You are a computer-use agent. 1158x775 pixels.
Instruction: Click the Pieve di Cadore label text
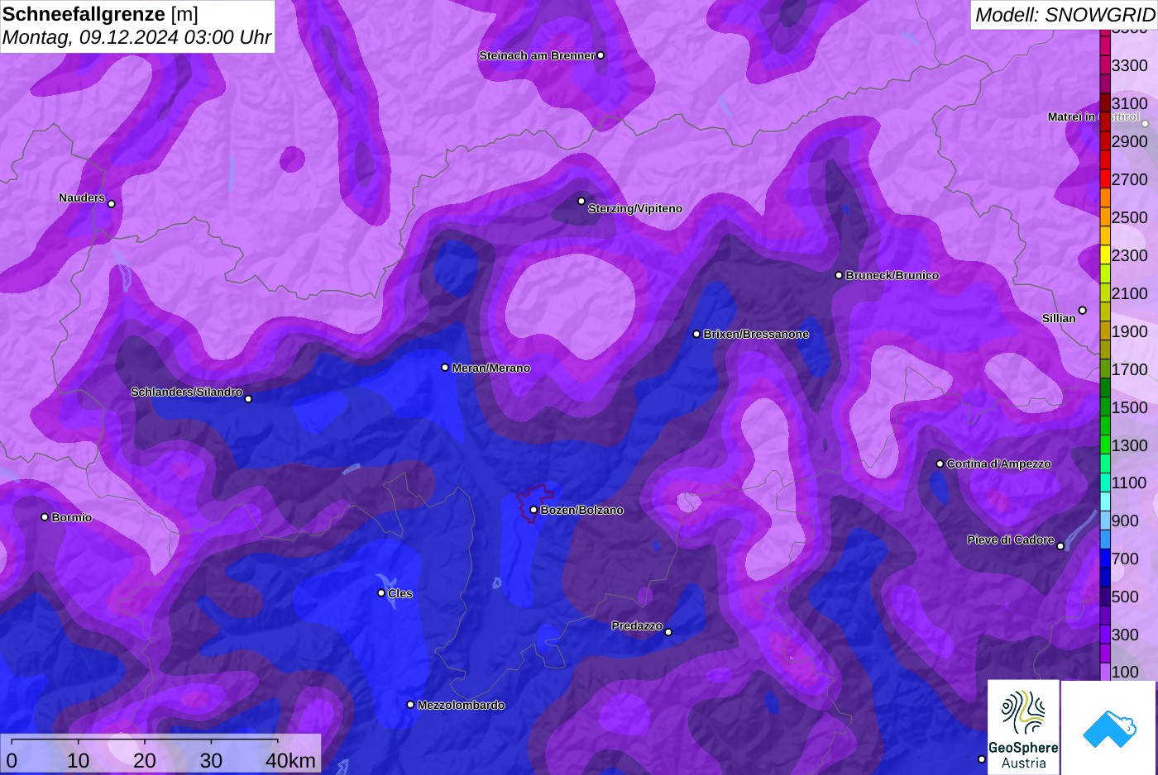(1011, 540)
